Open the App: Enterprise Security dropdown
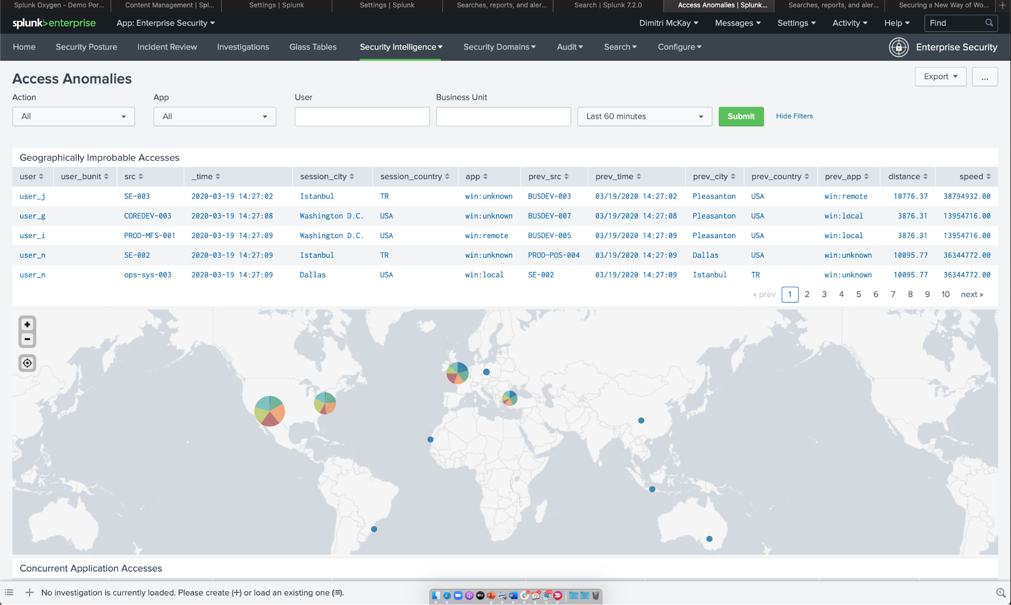The width and height of the screenshot is (1011, 605). (x=165, y=23)
